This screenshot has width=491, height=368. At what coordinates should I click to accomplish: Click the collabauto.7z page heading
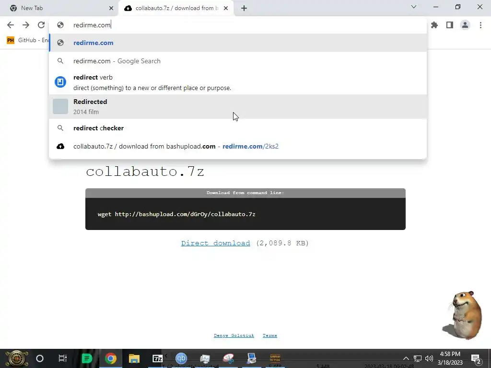[x=145, y=172]
